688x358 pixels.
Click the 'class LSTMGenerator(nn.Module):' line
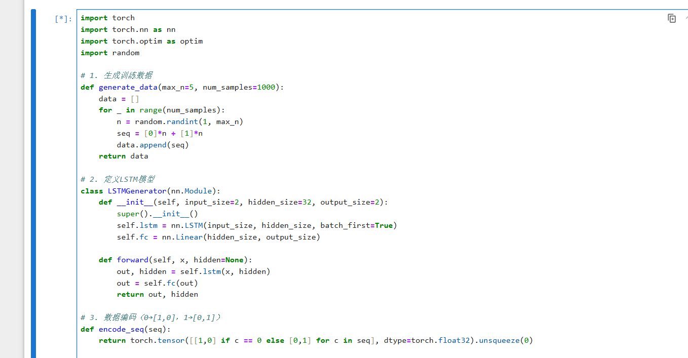point(150,191)
